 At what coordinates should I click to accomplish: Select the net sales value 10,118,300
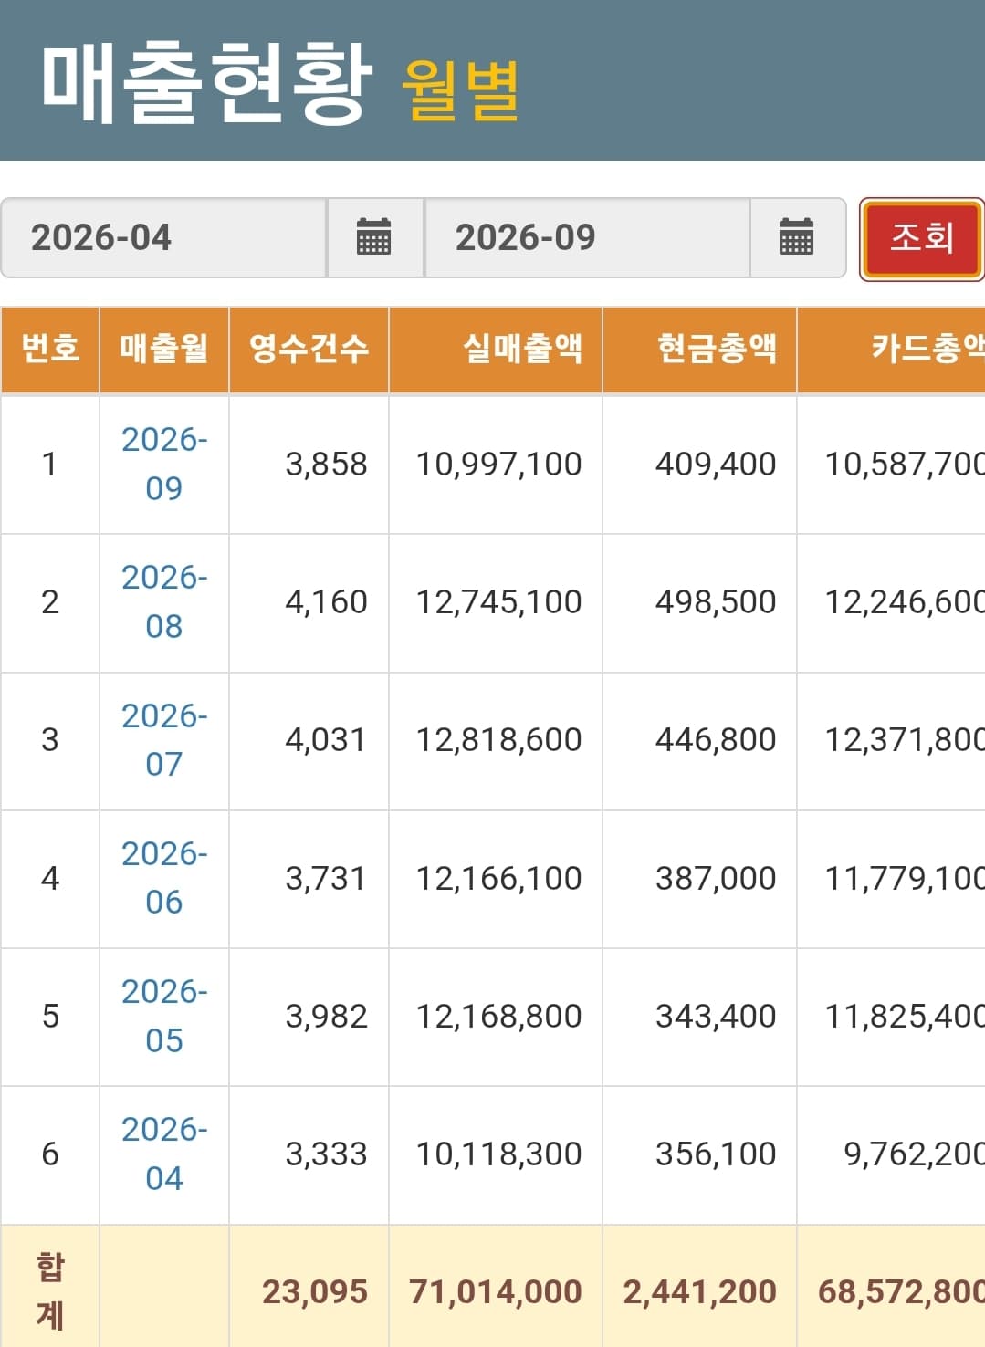(498, 1154)
